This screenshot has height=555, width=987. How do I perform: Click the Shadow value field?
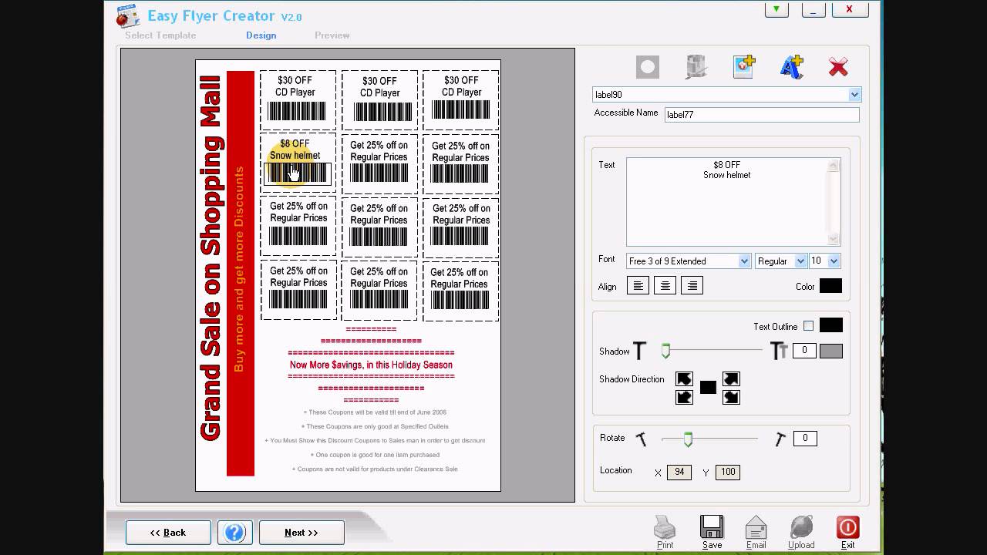pyautogui.click(x=804, y=351)
